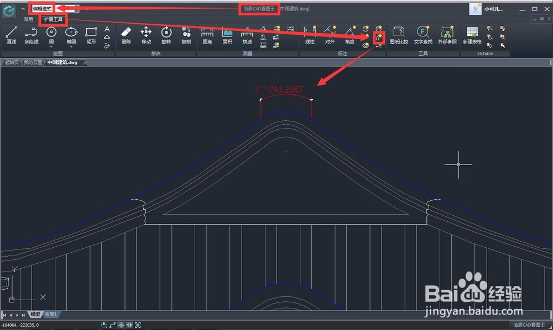Add a 角度 angle dimension
Viewport: 553px width, 330px height.
pyautogui.click(x=349, y=35)
